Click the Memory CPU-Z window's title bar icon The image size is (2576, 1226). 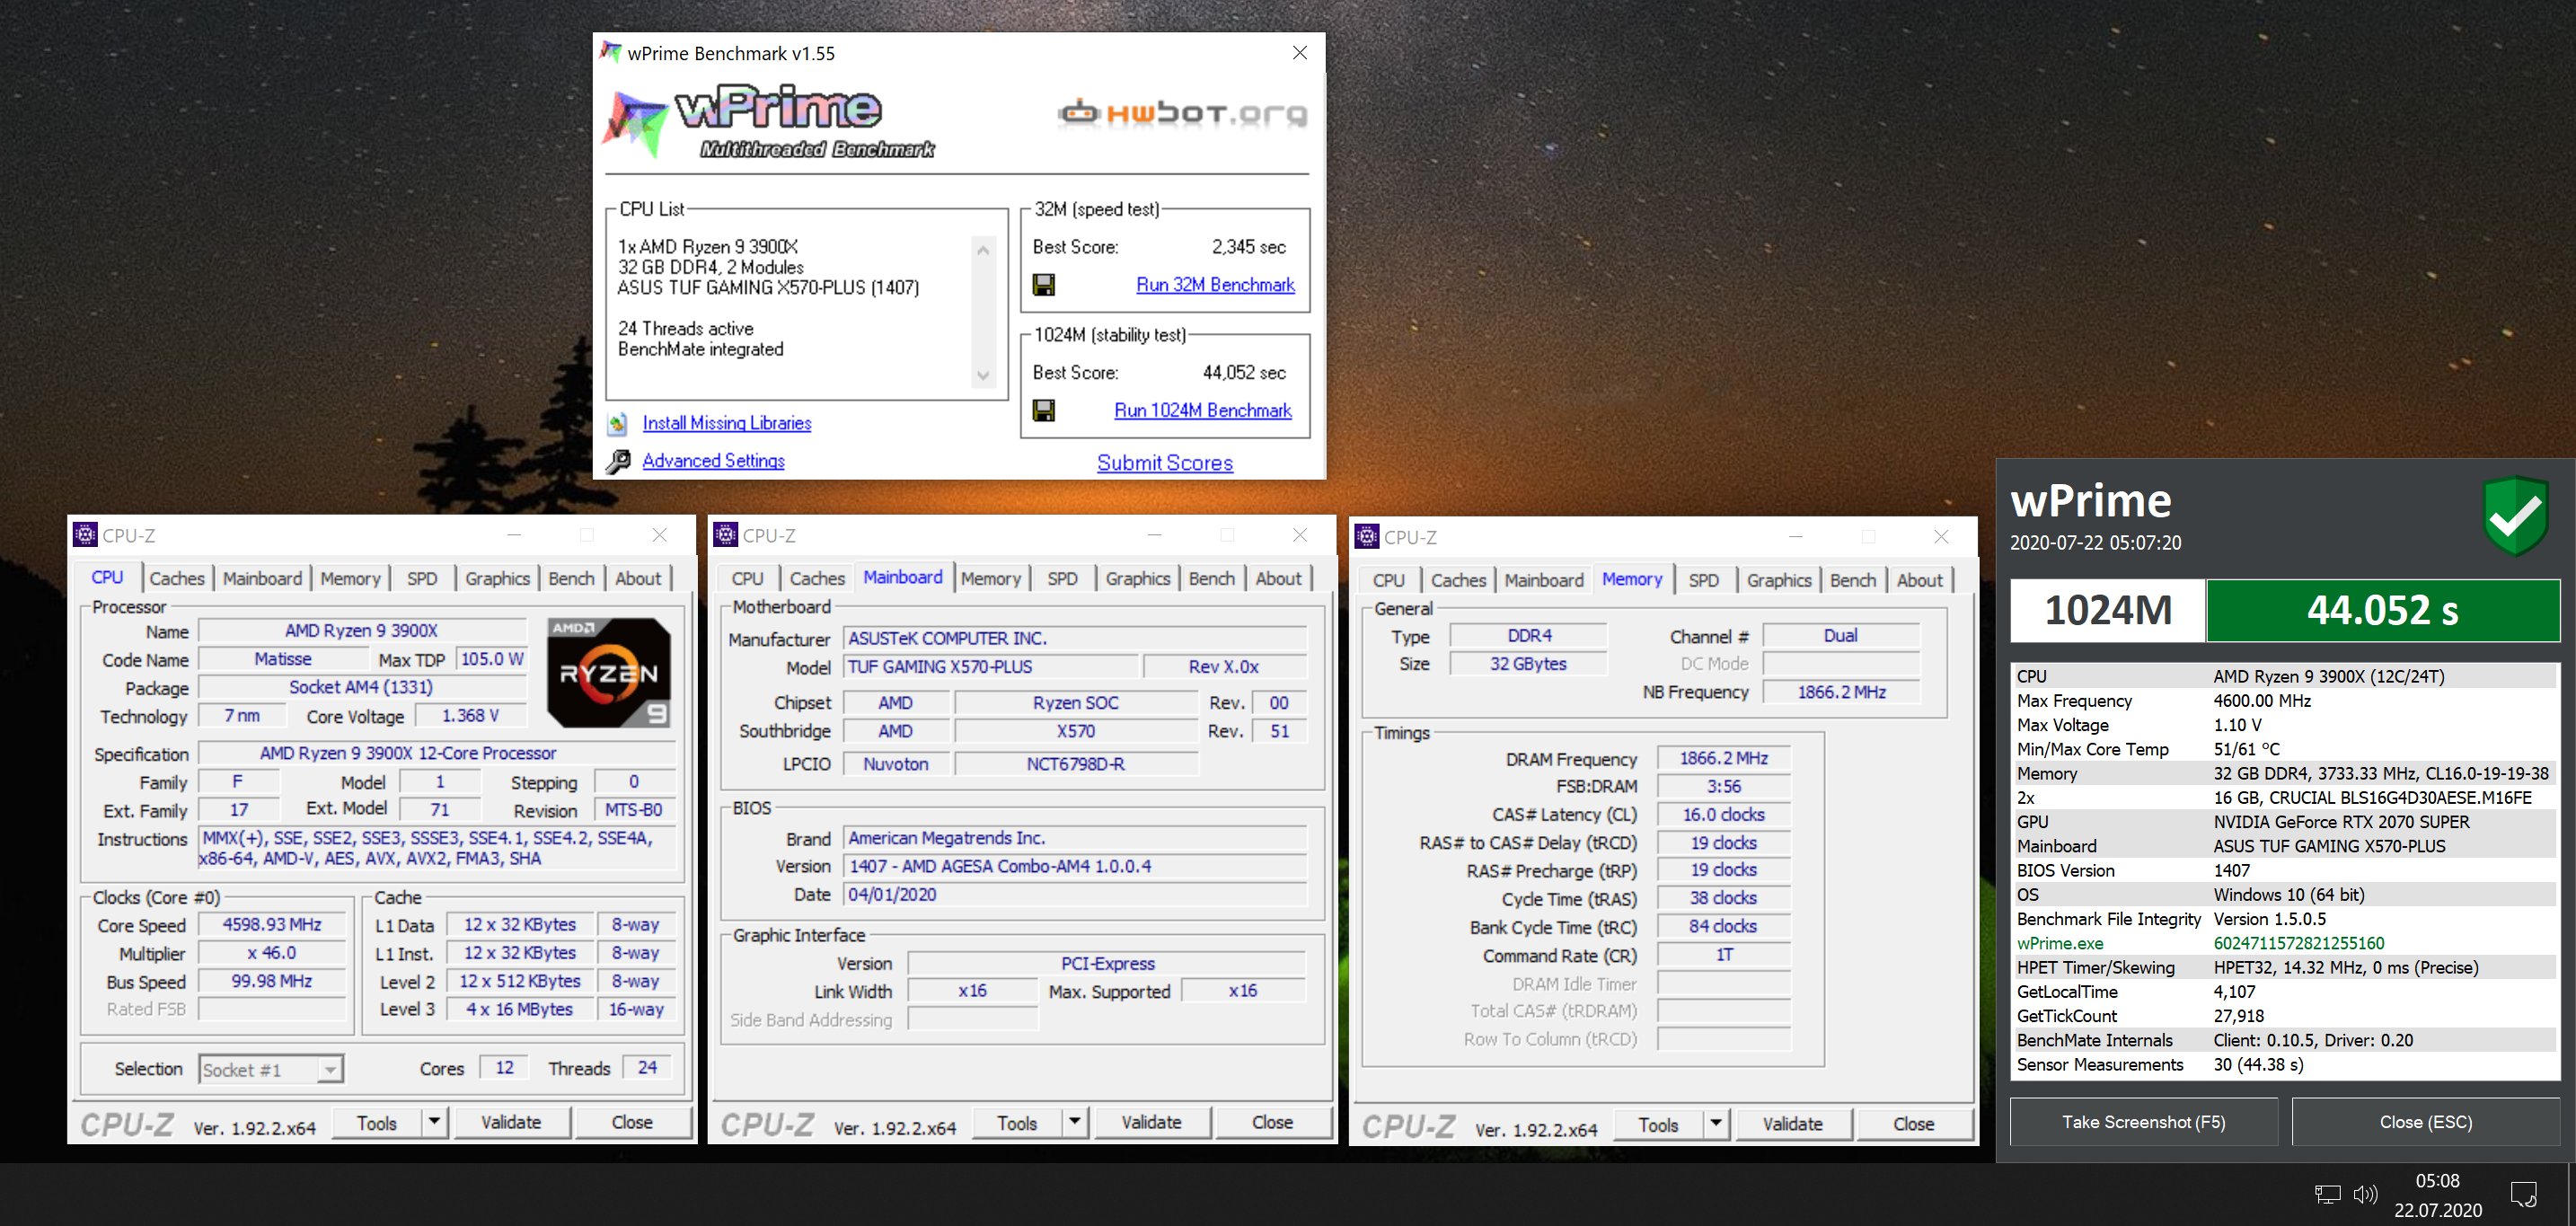[x=1367, y=537]
